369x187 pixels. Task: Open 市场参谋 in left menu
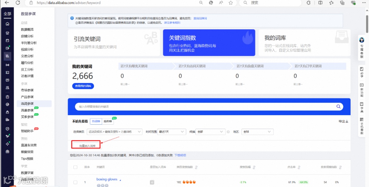(x=27, y=90)
